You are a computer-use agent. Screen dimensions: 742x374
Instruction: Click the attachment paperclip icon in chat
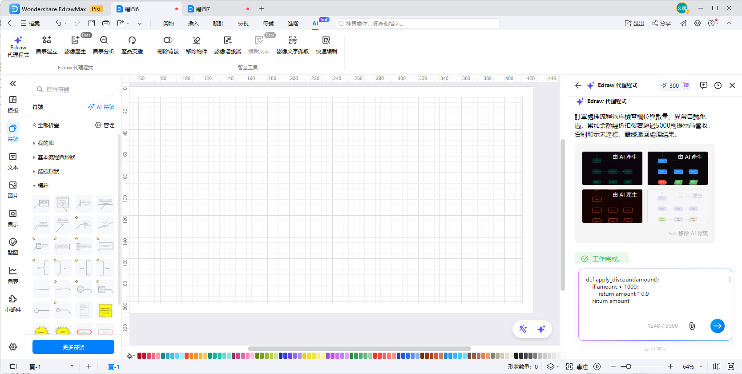[x=692, y=326]
